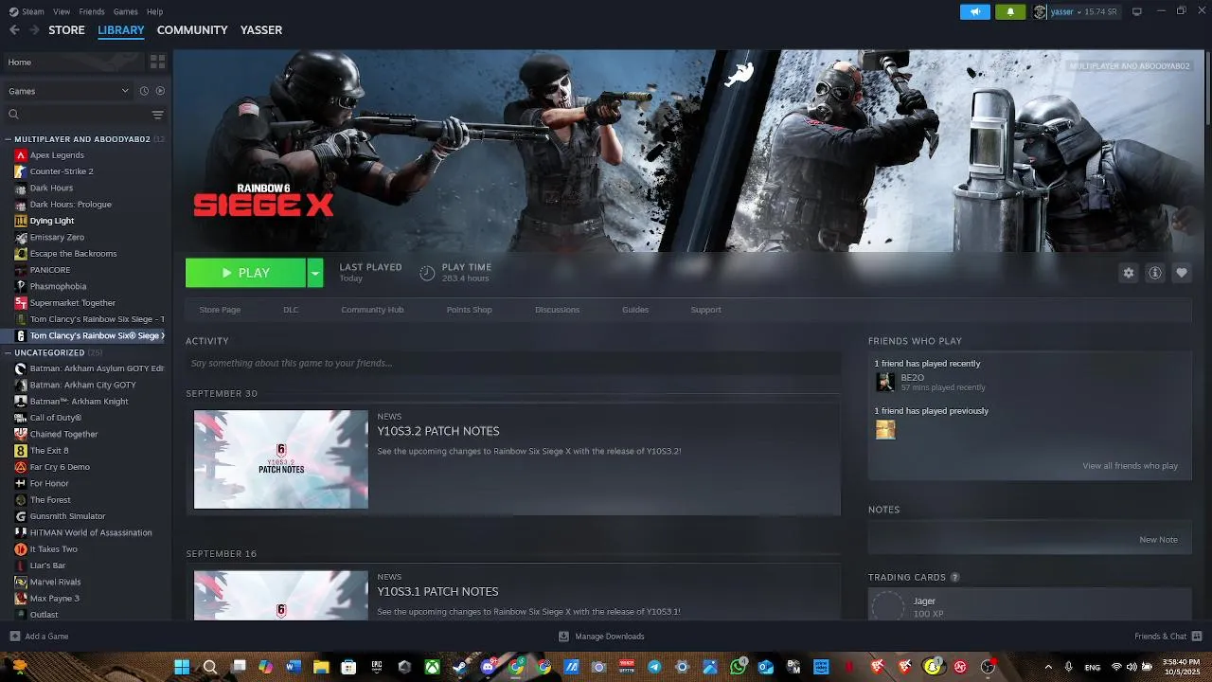Open the YASSER profile tab

261,30
